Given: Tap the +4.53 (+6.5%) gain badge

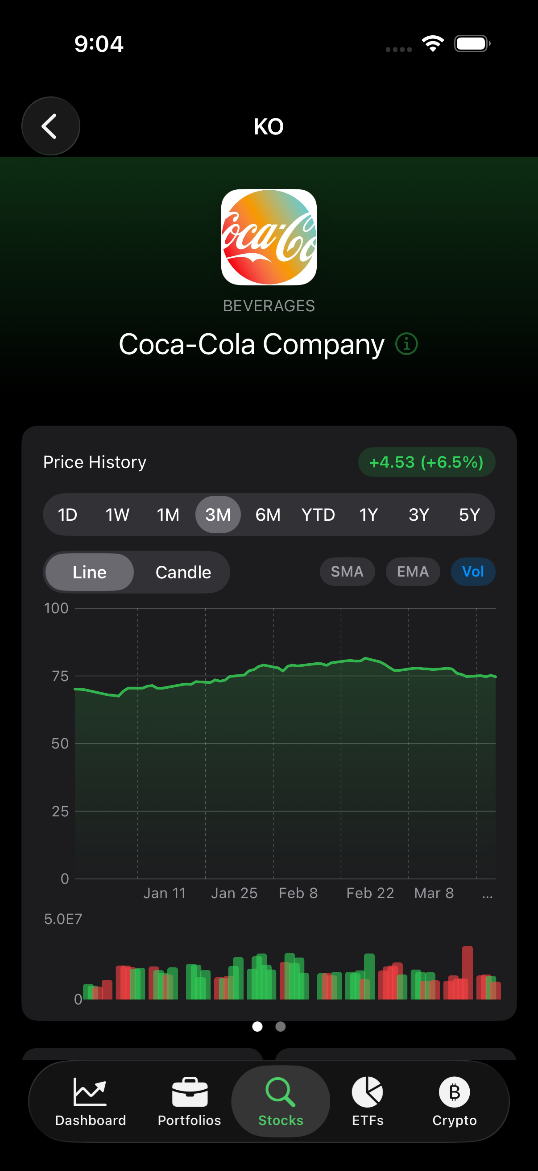Looking at the screenshot, I should coord(426,462).
